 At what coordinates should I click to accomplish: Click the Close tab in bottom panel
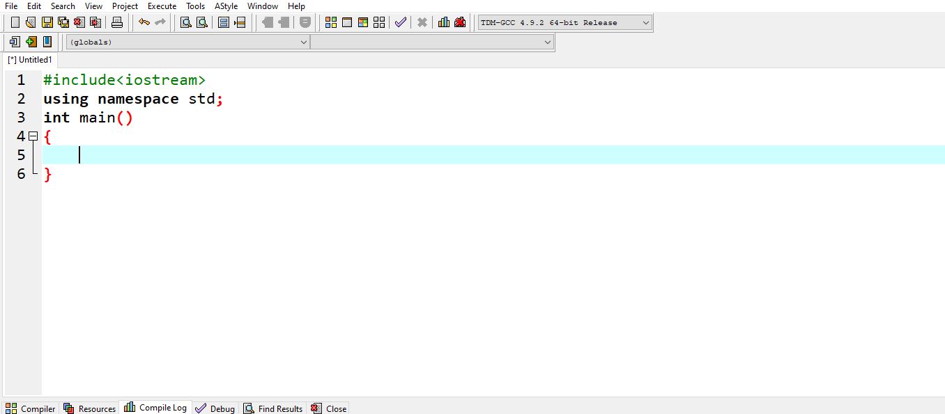(x=328, y=408)
